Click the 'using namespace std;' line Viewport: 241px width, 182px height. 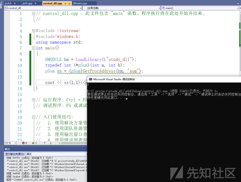pyautogui.click(x=59, y=42)
